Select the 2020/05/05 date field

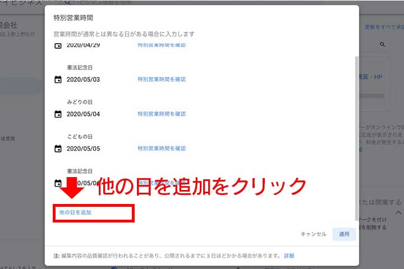pyautogui.click(x=83, y=149)
